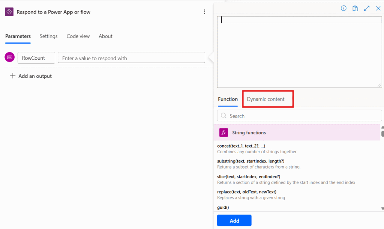384x229 pixels.
Task: Open the three-dot action options menu
Action: click(x=204, y=12)
